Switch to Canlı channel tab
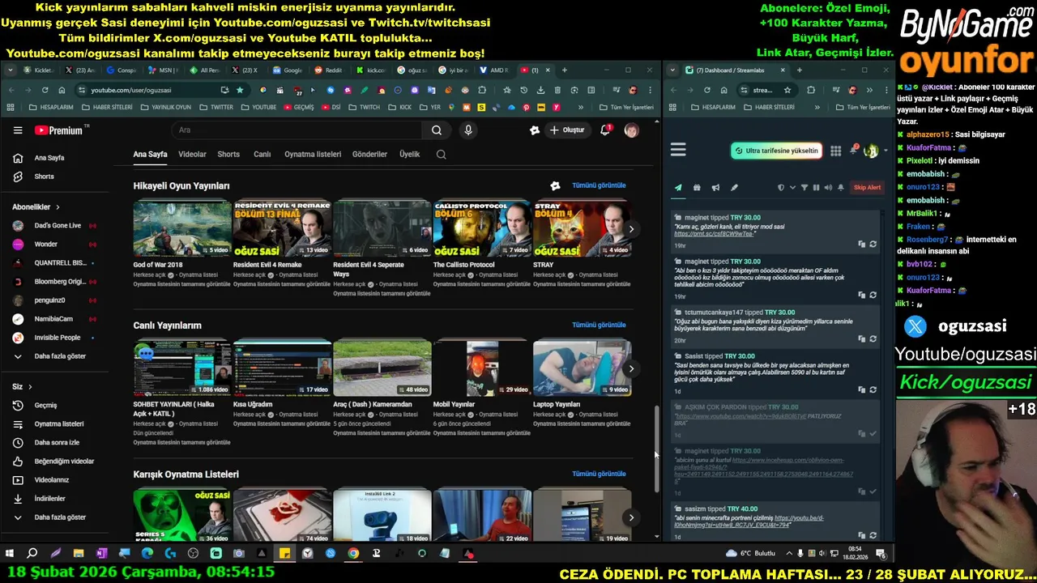Image resolution: width=1037 pixels, height=583 pixels. point(262,154)
